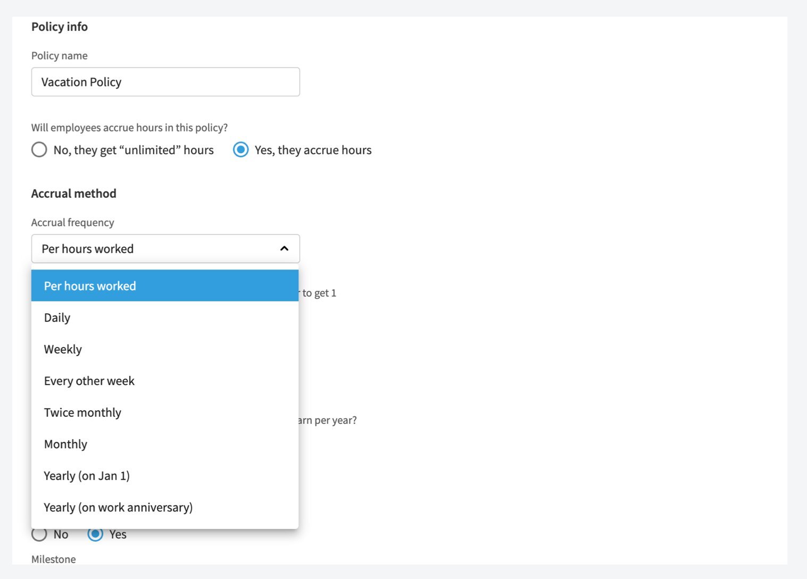
Task: Choose highlighted "Per hours worked" list option
Action: pyautogui.click(x=164, y=286)
